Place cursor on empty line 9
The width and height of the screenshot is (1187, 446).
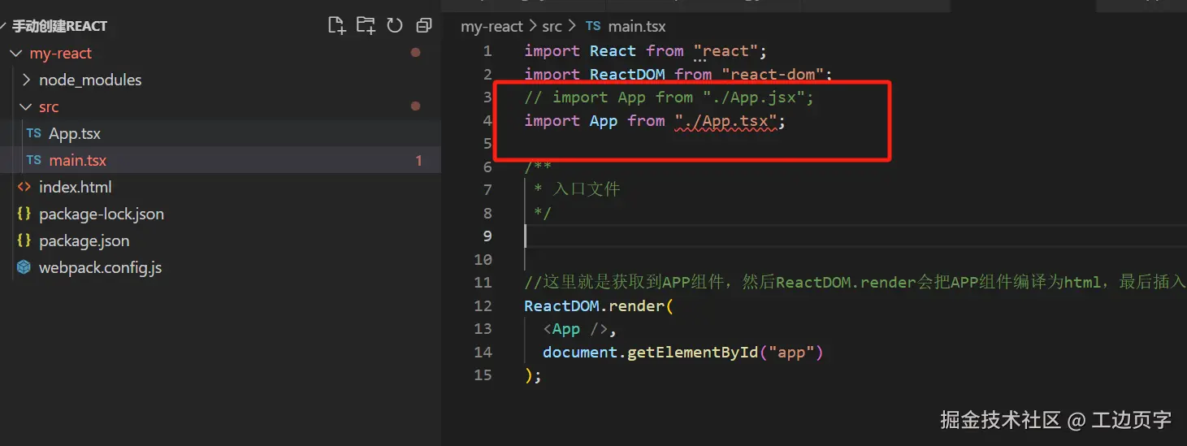(x=856, y=236)
